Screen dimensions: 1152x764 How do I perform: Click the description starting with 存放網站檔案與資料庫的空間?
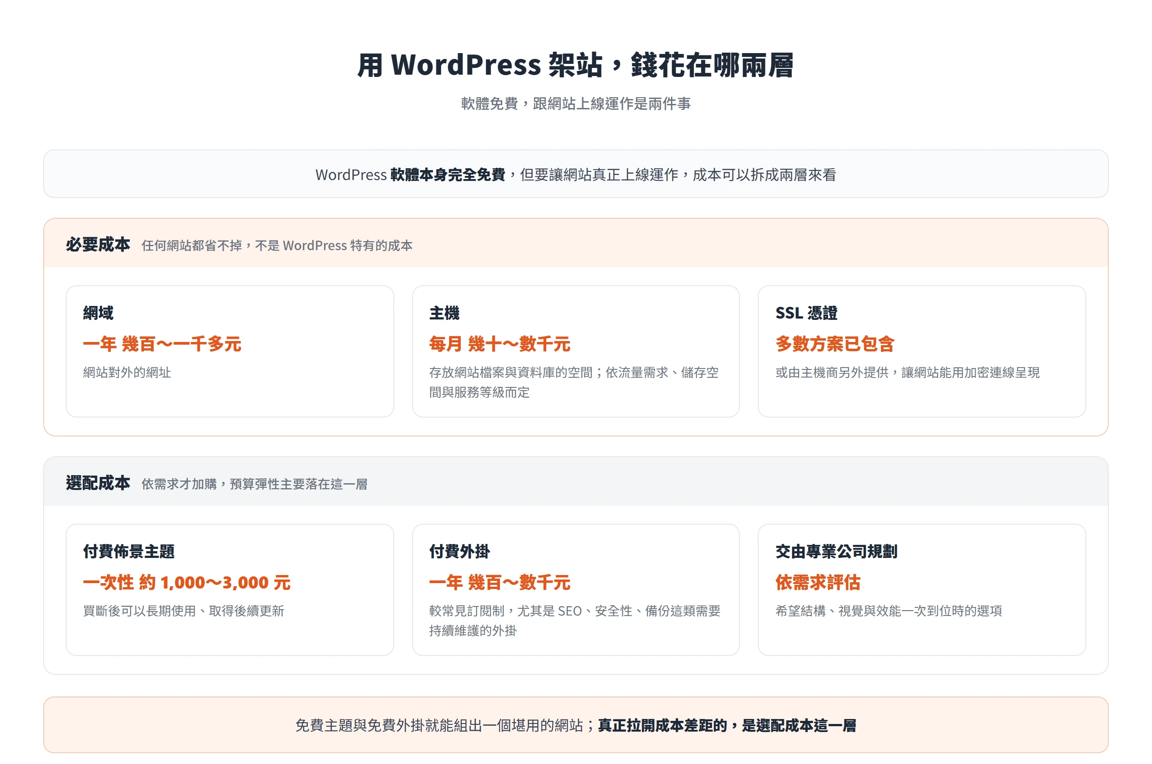(574, 382)
